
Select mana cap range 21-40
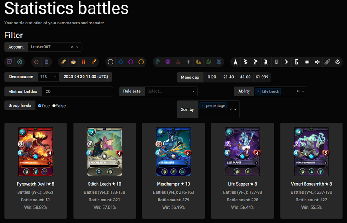228,77
